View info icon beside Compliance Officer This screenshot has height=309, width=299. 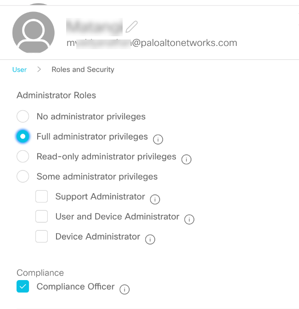click(124, 289)
